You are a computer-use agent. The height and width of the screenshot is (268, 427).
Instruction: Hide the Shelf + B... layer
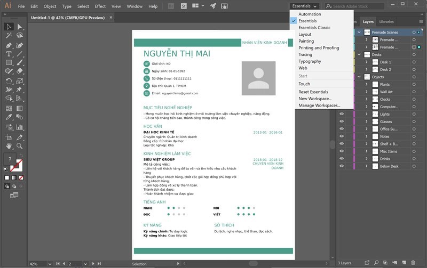point(342,144)
